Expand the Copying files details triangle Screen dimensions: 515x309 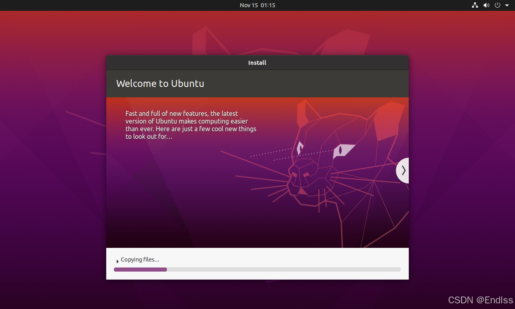pyautogui.click(x=117, y=262)
